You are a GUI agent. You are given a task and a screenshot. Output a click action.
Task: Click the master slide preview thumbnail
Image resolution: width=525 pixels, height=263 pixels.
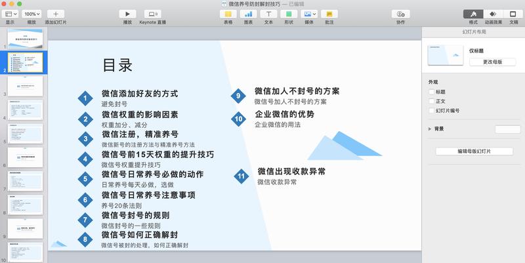(446, 55)
